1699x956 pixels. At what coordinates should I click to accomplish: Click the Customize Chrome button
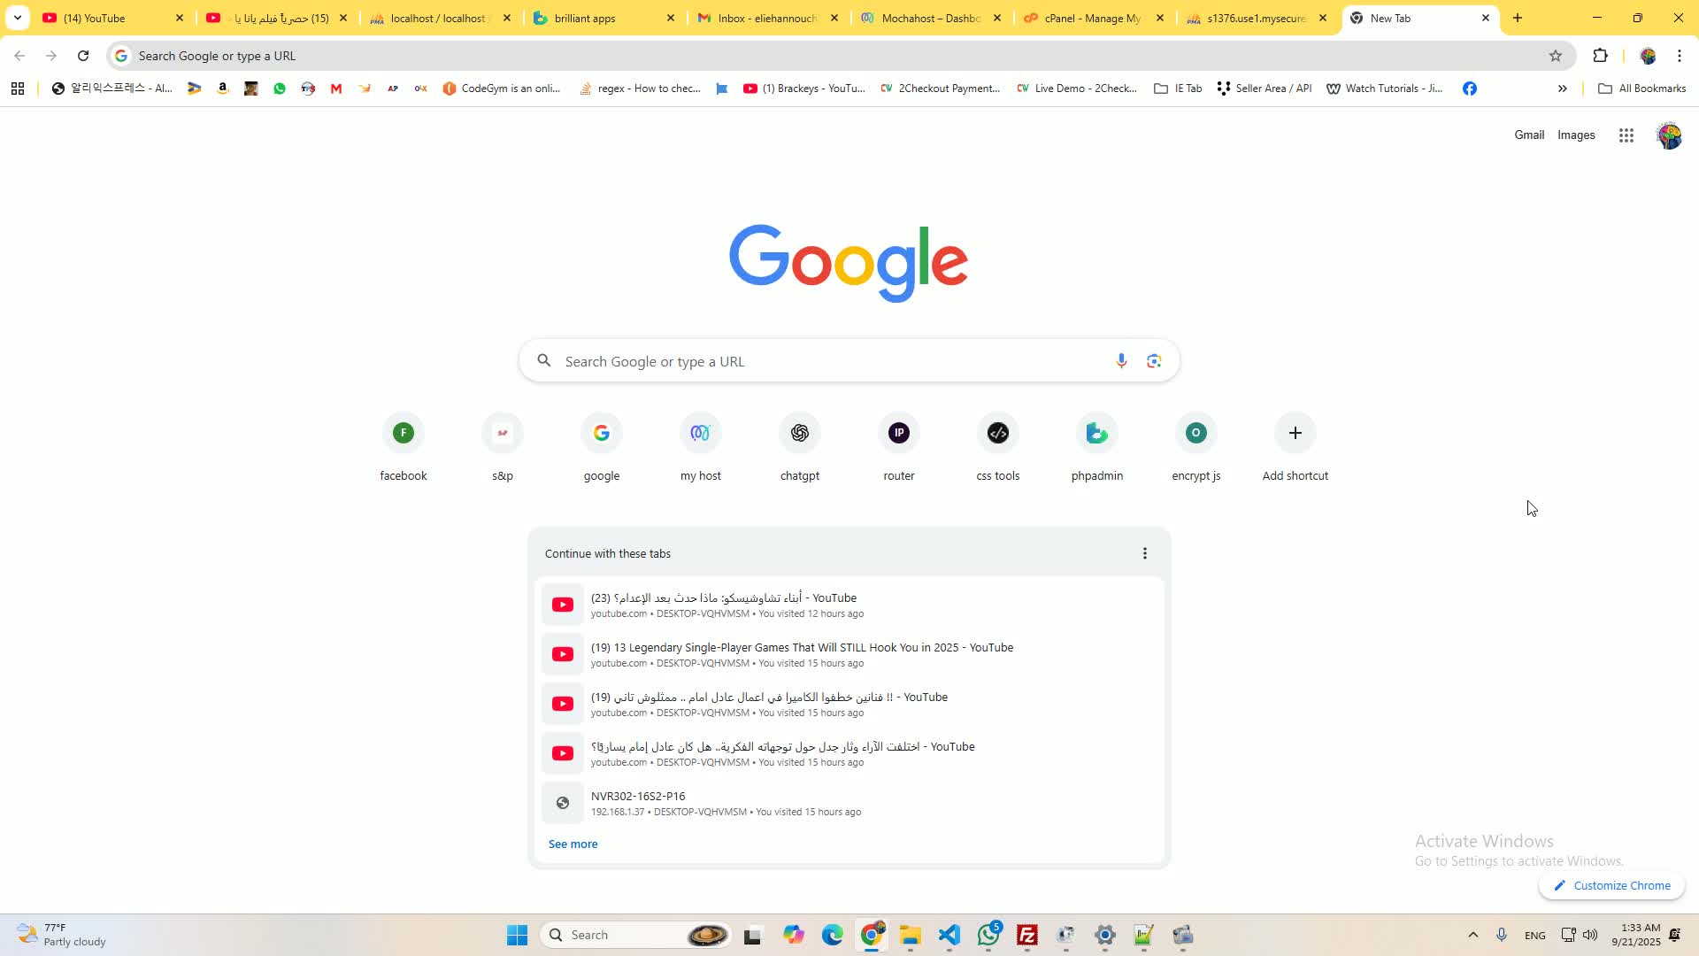(1612, 886)
